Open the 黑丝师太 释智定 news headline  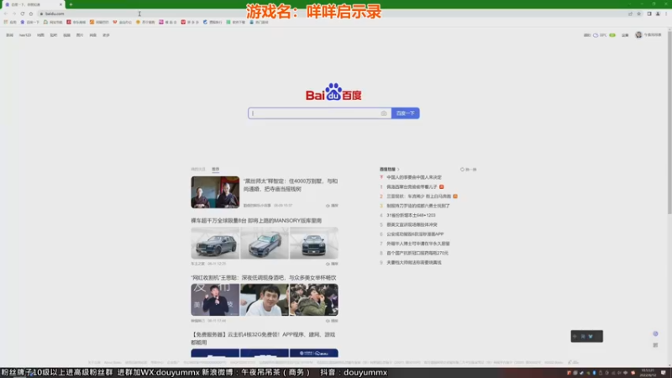click(x=291, y=185)
